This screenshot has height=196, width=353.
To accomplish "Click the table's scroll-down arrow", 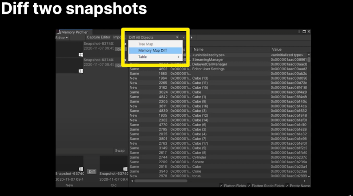I will point(309,177).
